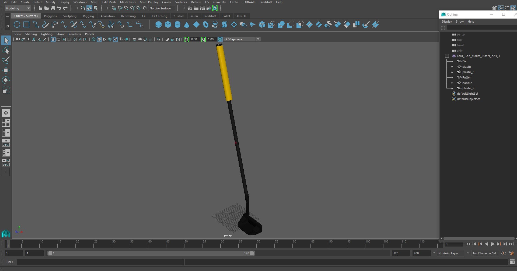Create a NURBS Torus from shelf
The height and width of the screenshot is (271, 517).
[206, 25]
